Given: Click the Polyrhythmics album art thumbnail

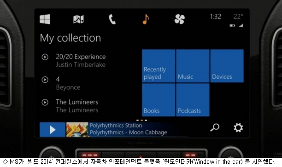Looking at the screenshot, I should point(77,130).
